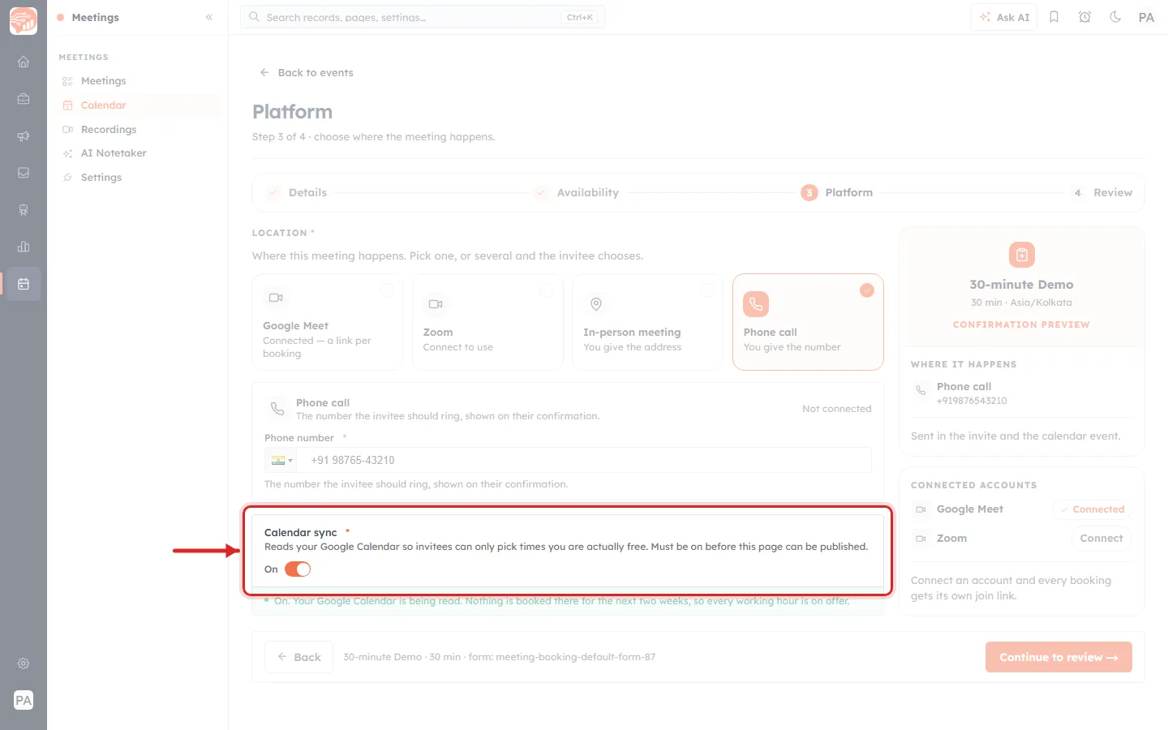Focus the search records field

point(423,17)
